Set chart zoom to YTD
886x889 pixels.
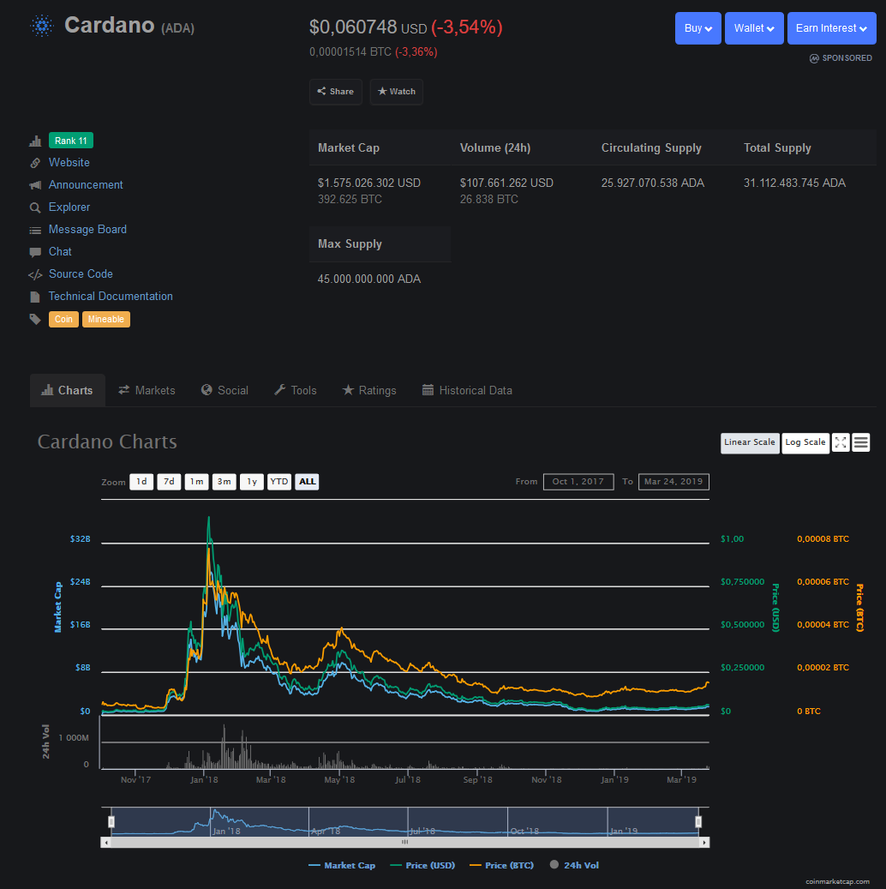[x=278, y=482]
